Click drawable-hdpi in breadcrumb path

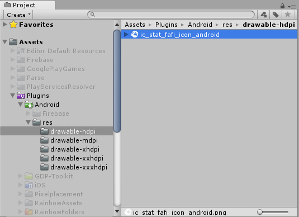tap(269, 25)
